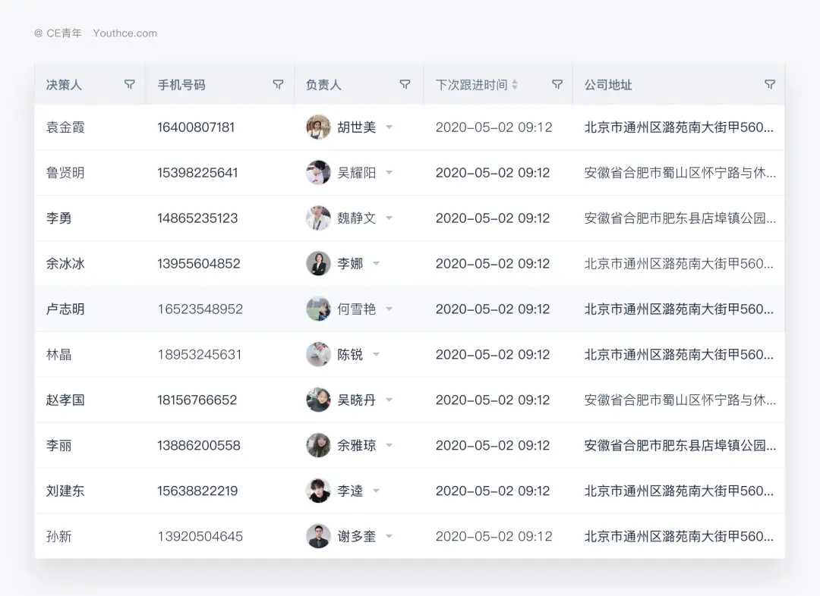This screenshot has width=820, height=596.
Task: Click avatar of 胡世美
Action: [x=318, y=127]
